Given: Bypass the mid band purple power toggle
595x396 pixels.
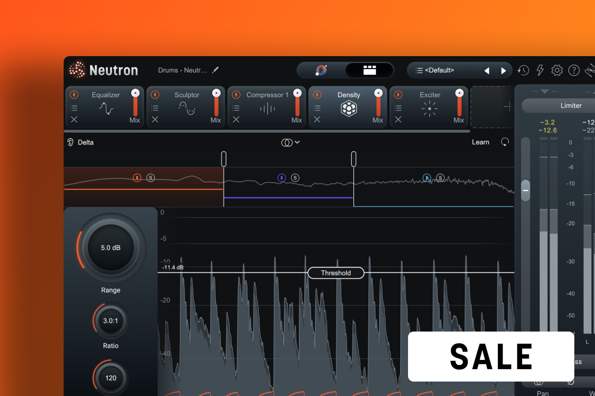Looking at the screenshot, I should pos(281,178).
